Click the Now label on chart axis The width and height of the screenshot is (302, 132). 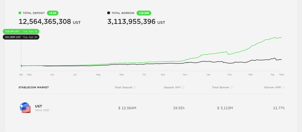[x=282, y=75]
